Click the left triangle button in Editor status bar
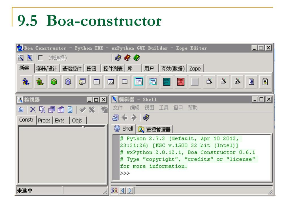Image resolution: width=290 pixels, height=217 pixels. coord(122,190)
